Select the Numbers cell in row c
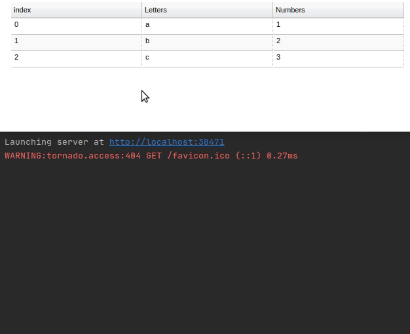The image size is (410, 334). [339, 59]
